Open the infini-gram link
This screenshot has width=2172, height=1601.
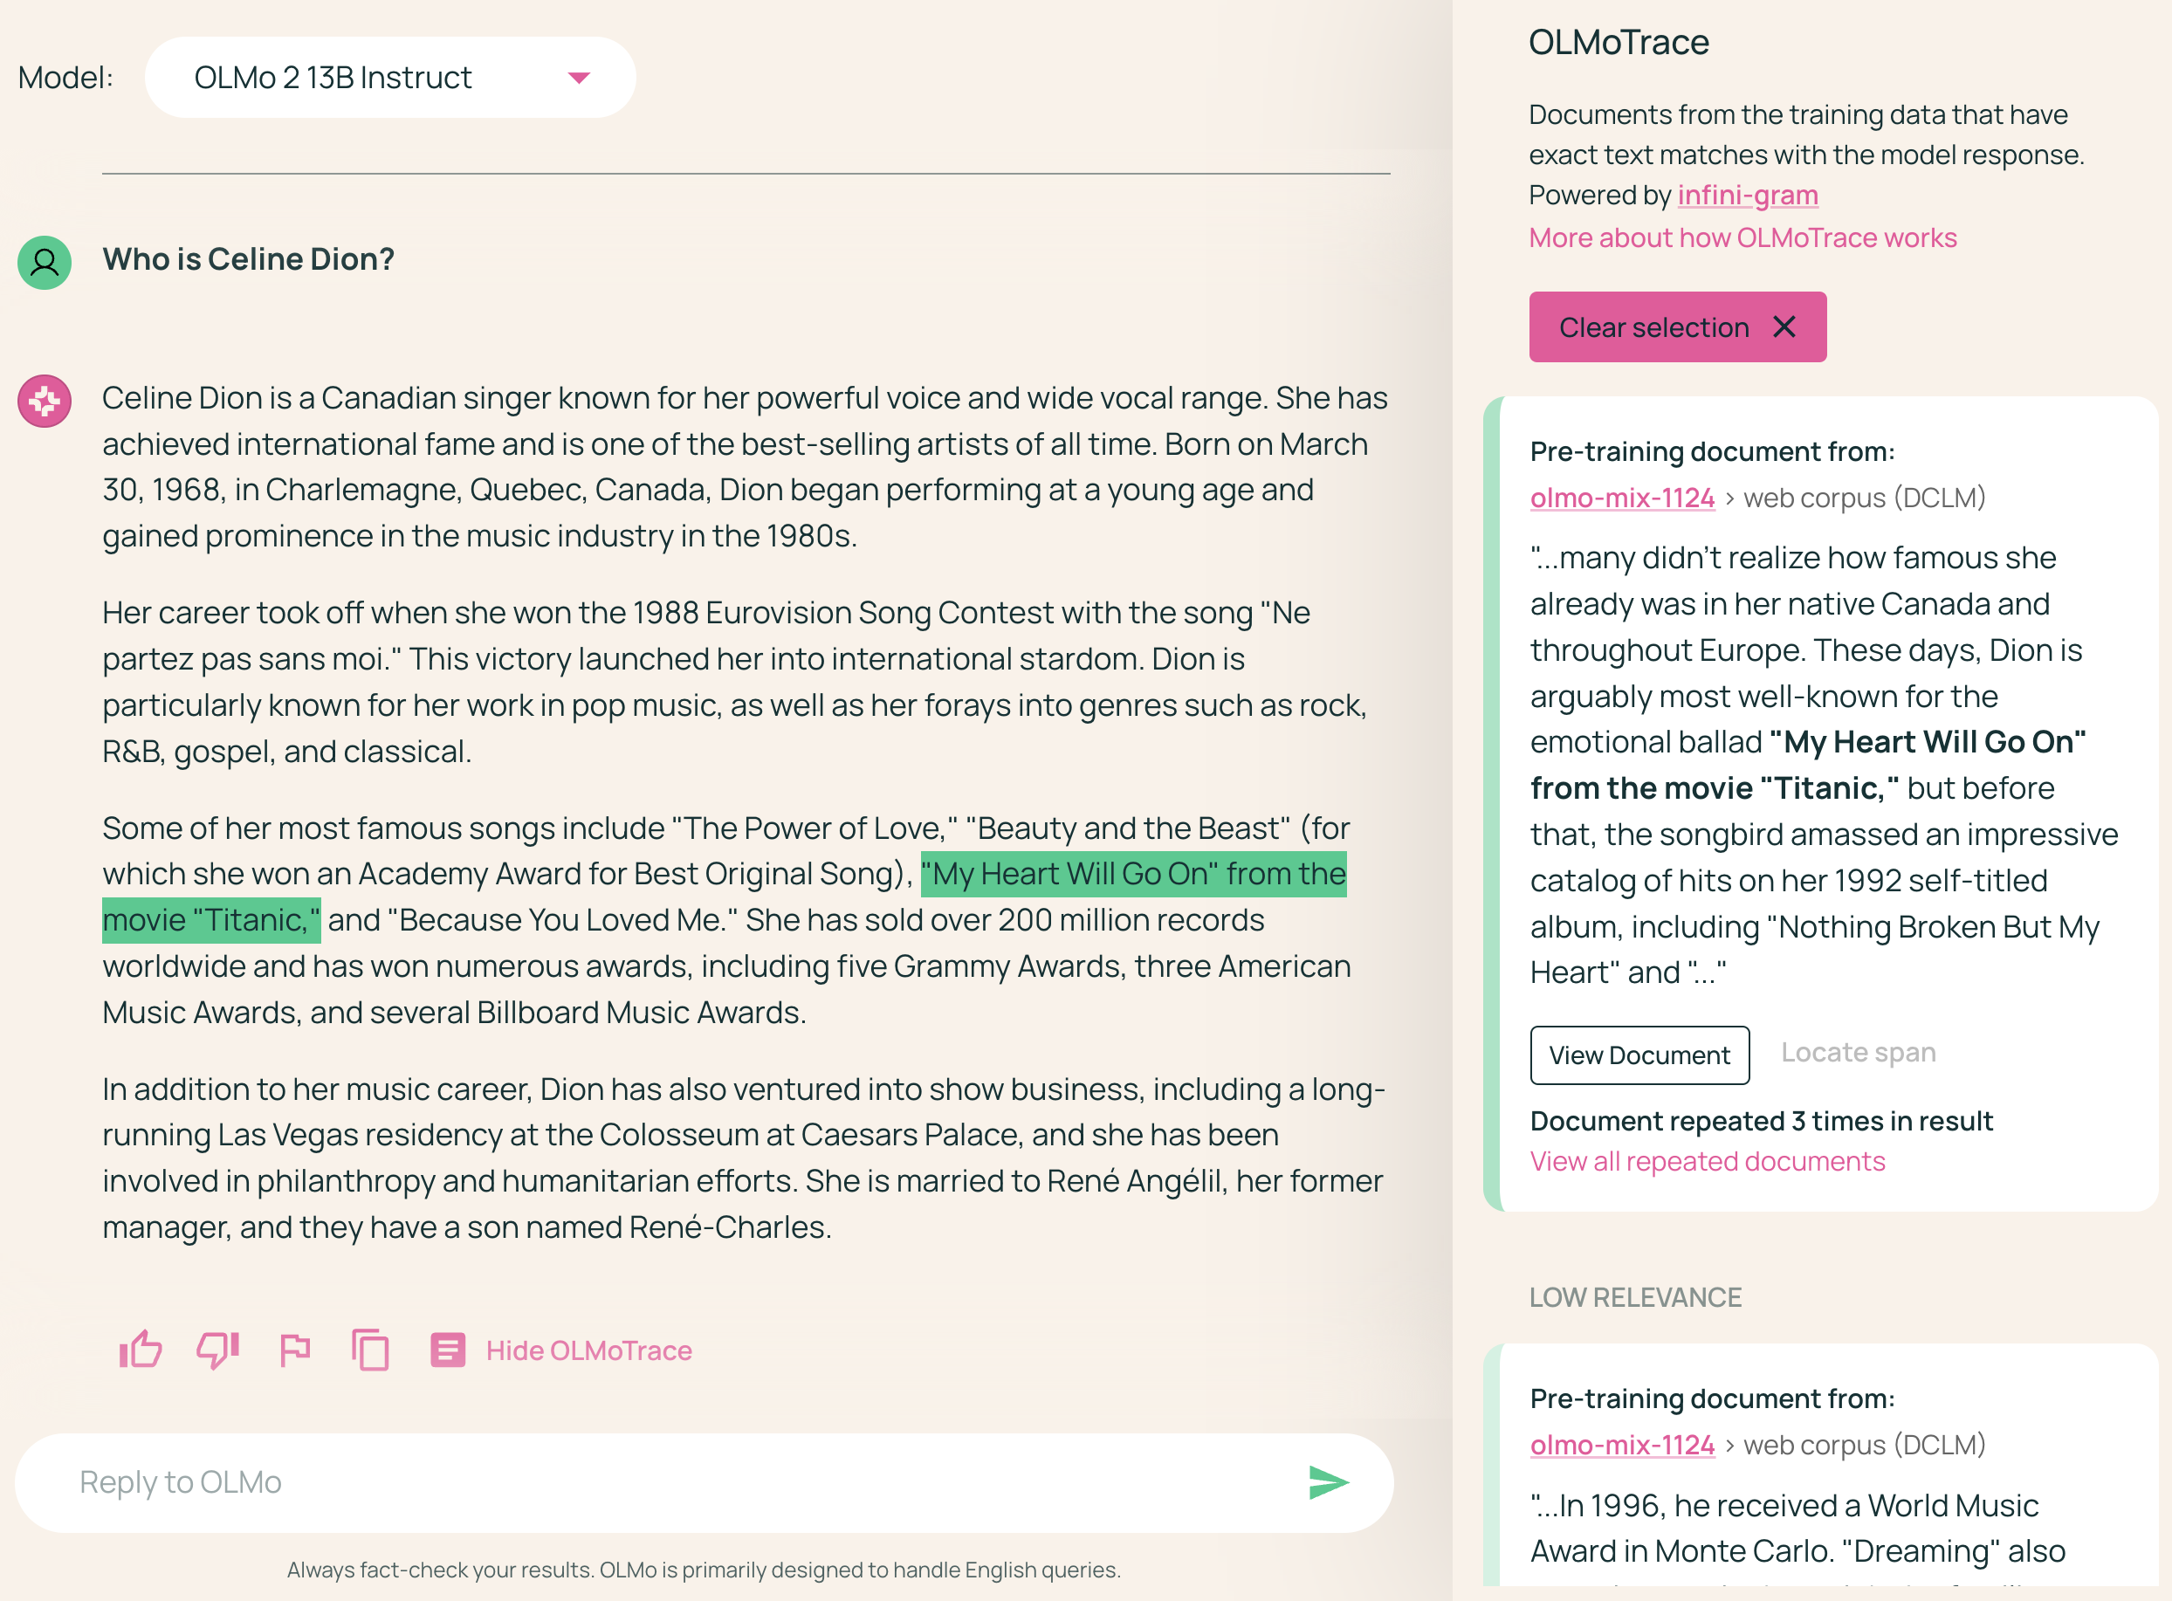(1747, 195)
